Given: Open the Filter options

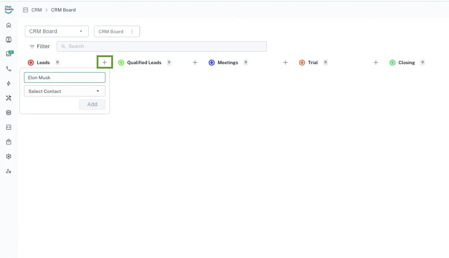Looking at the screenshot, I should [x=39, y=46].
